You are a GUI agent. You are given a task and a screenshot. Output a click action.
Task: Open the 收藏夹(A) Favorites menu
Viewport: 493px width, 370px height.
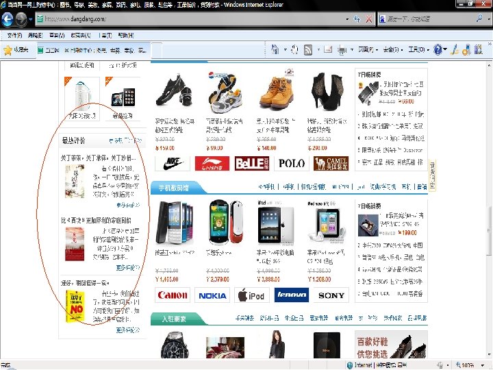[81, 35]
